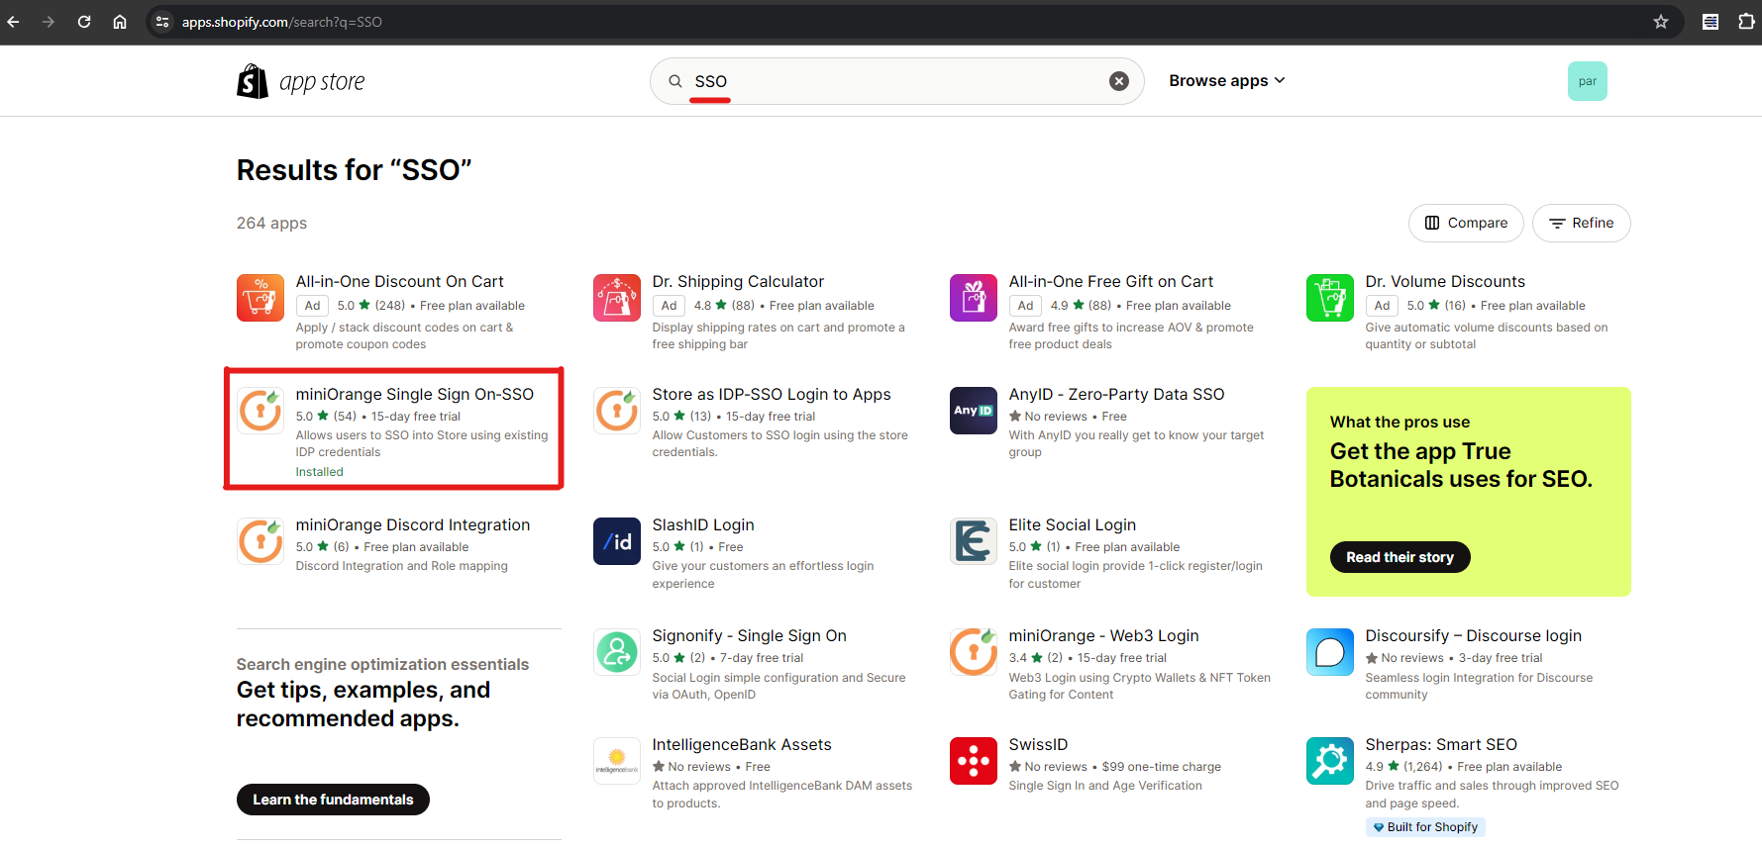
Task: Open Sherpas: Smart SEO title link
Action: (1441, 744)
